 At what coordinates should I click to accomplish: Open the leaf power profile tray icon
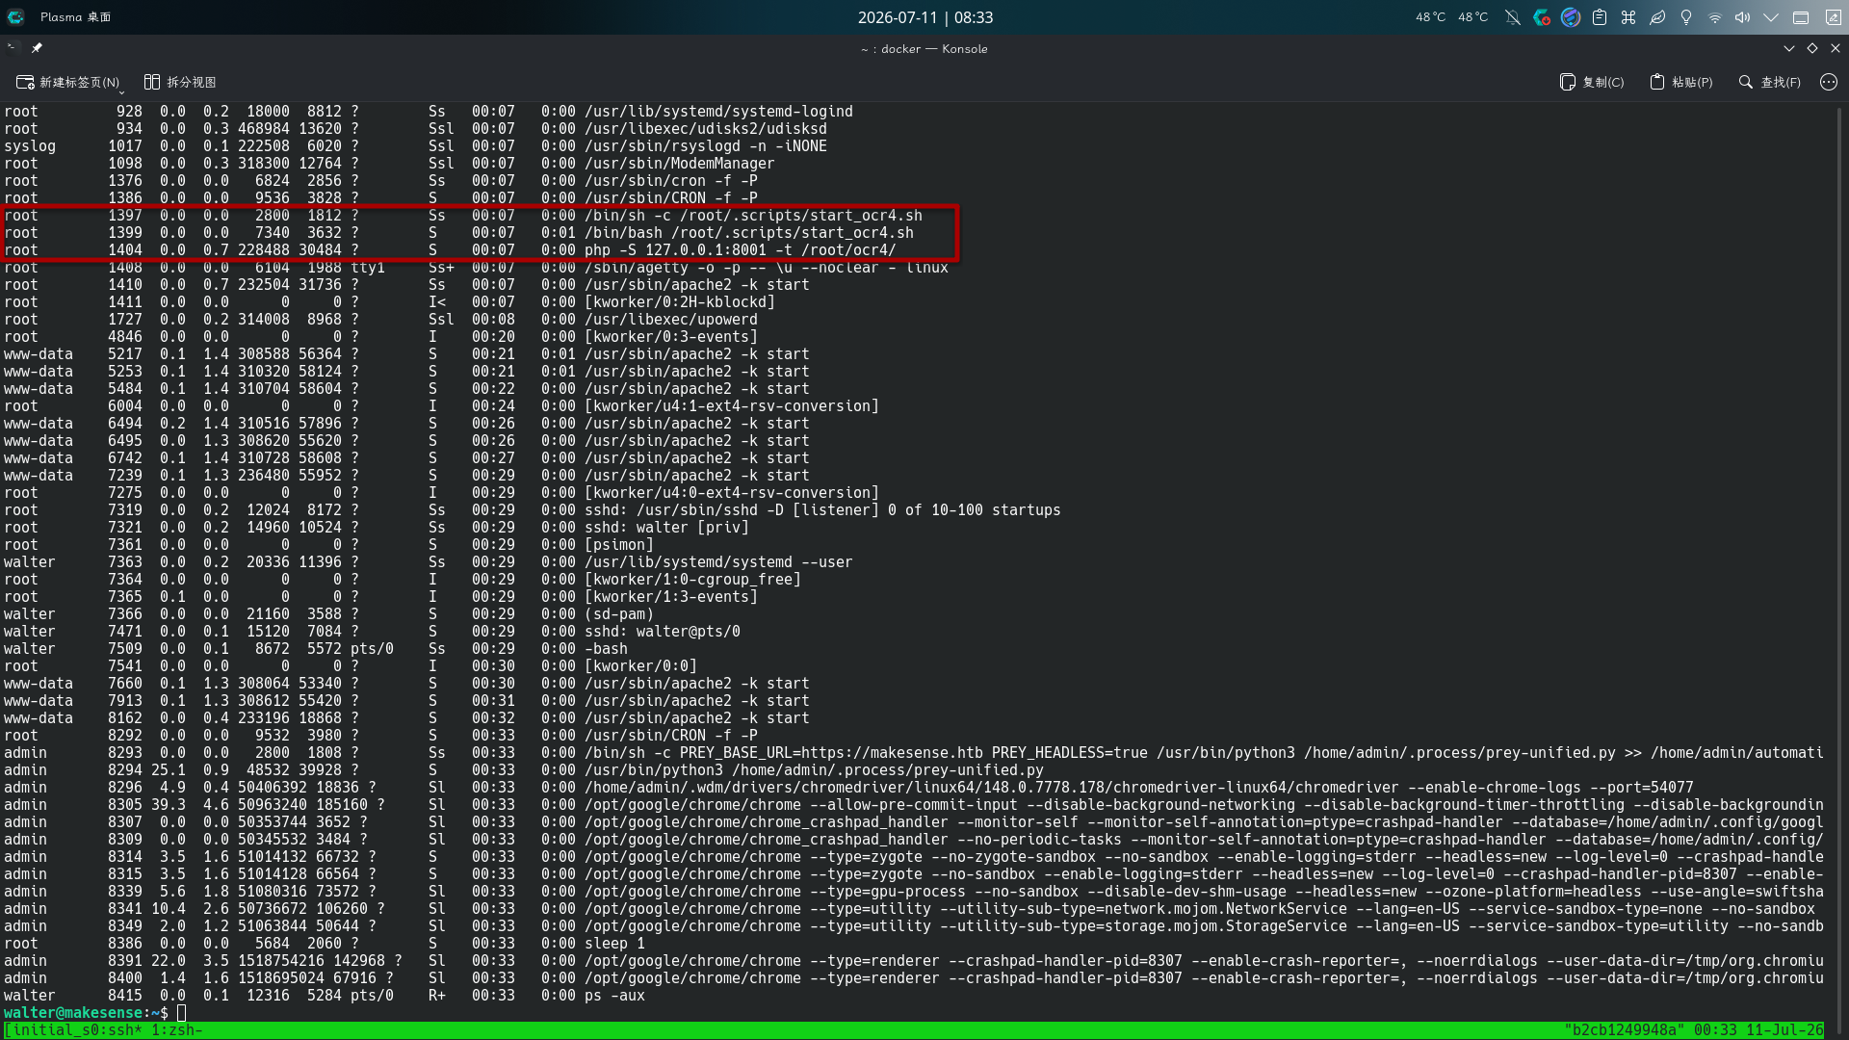click(1657, 17)
